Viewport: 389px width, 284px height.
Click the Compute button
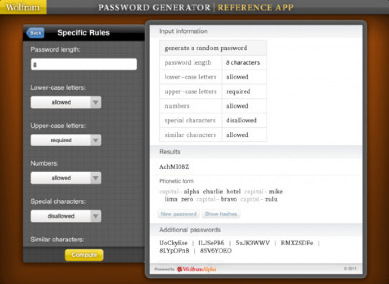coord(84,255)
